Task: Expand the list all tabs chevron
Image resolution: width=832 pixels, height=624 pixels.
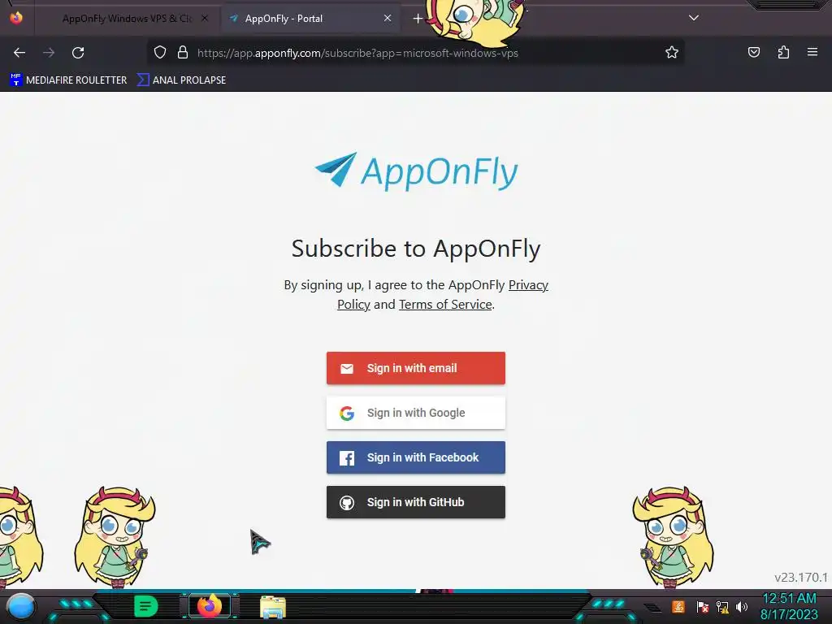Action: click(694, 18)
